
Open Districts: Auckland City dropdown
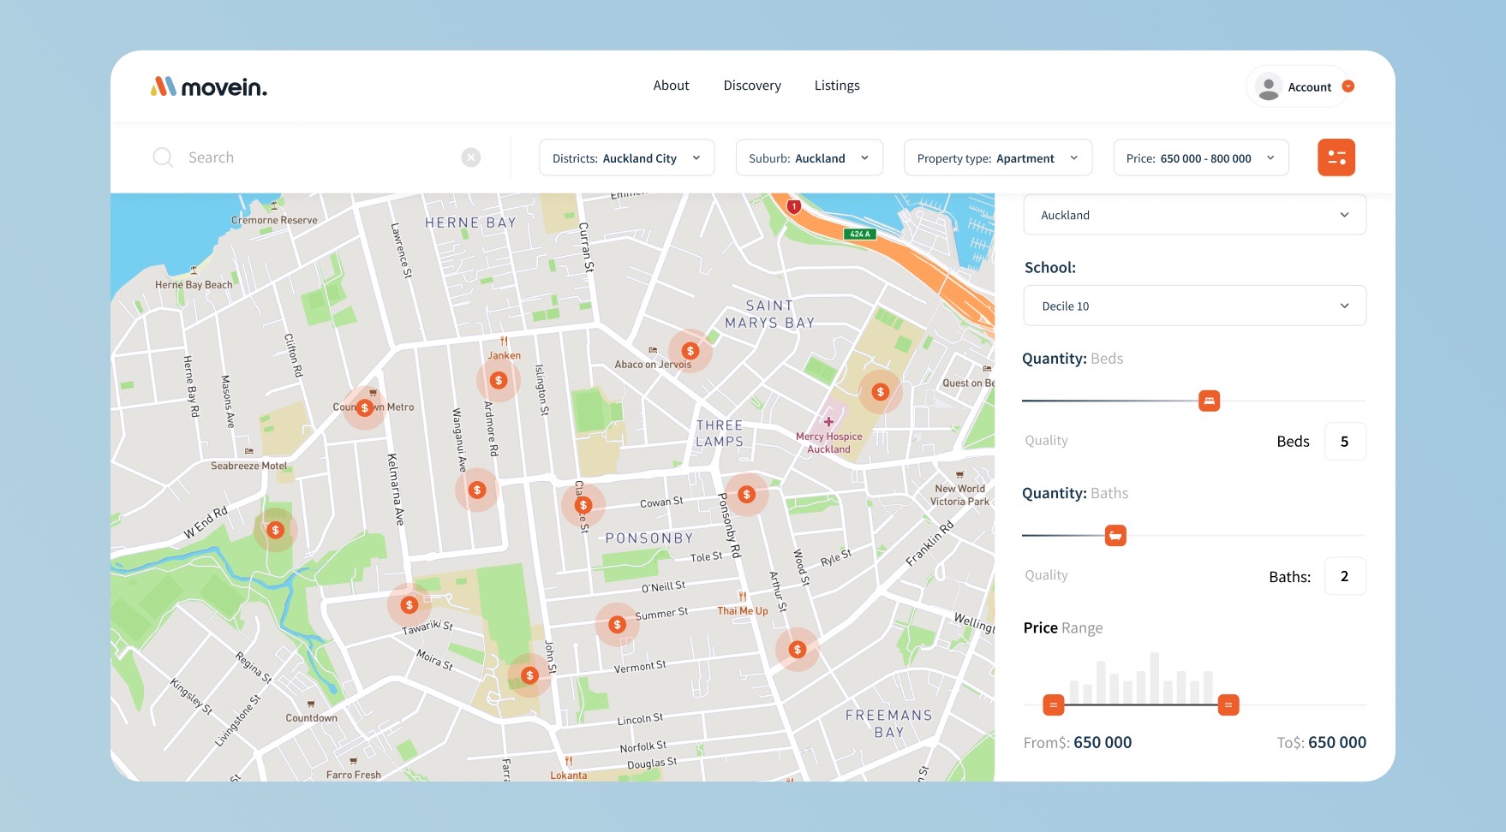(627, 157)
